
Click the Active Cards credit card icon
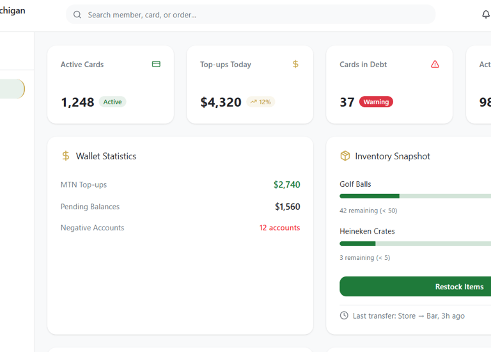coord(156,64)
